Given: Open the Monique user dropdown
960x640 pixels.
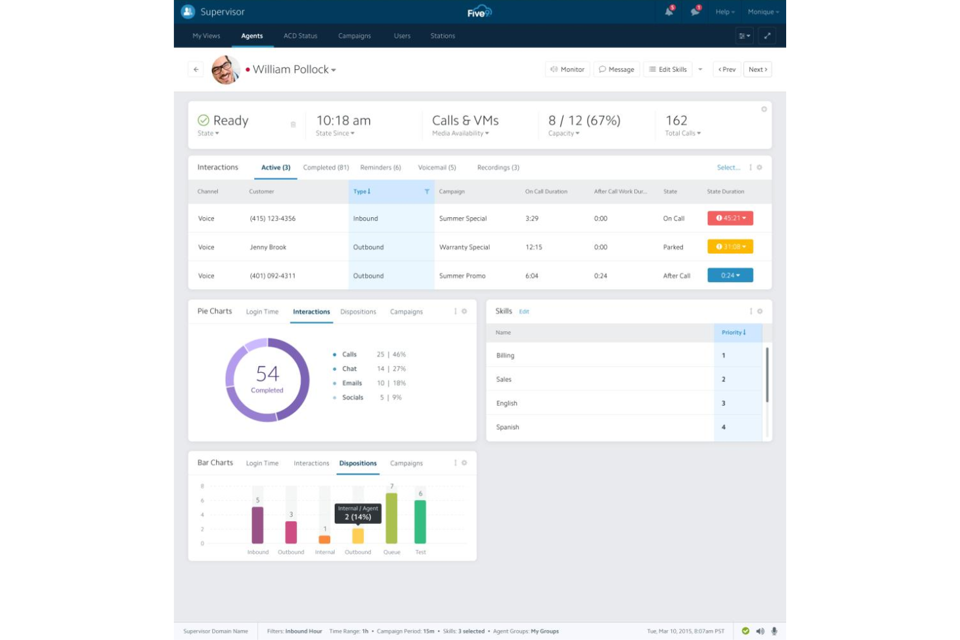Looking at the screenshot, I should [x=763, y=12].
